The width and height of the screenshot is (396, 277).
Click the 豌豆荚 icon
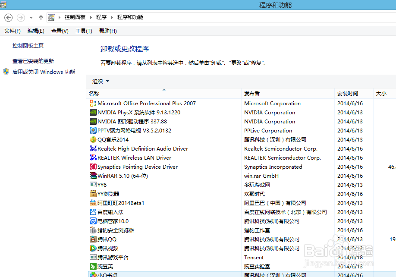(93, 266)
